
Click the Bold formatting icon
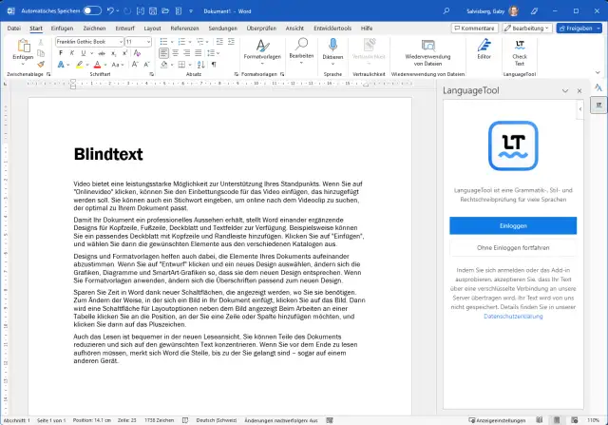(60, 53)
